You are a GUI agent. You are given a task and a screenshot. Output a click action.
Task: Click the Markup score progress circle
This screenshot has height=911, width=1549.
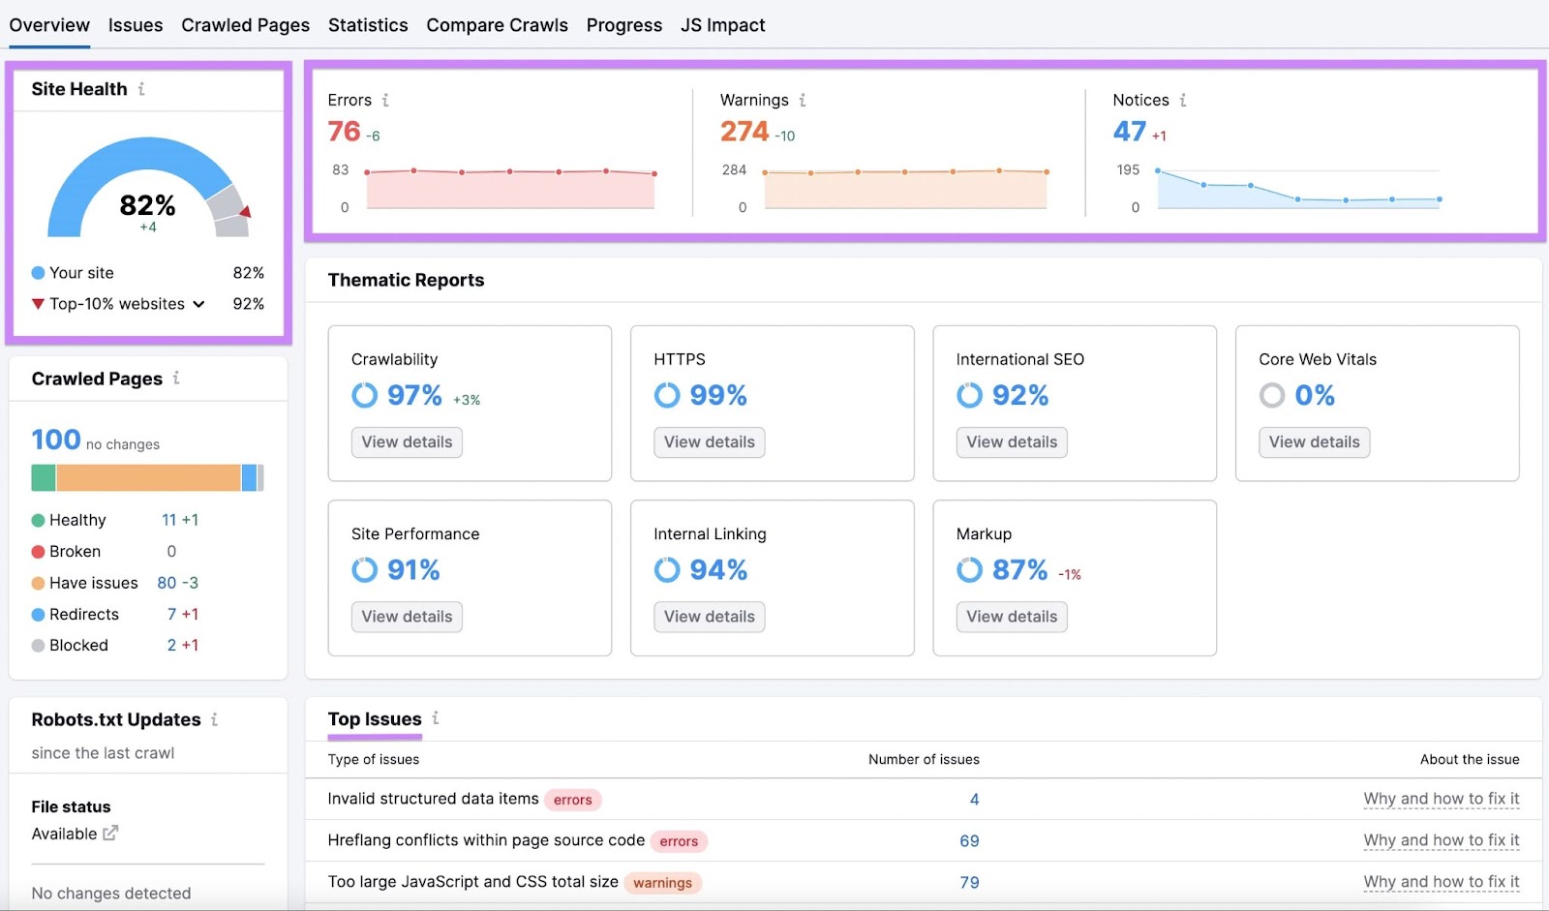pyautogui.click(x=969, y=570)
